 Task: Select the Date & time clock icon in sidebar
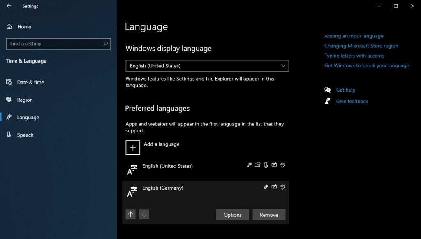(9, 82)
